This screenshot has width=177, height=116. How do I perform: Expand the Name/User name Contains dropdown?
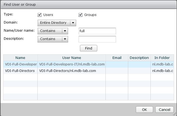[53, 31]
